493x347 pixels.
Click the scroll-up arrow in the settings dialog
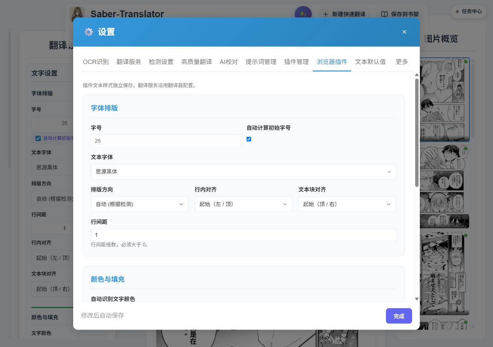417,75
